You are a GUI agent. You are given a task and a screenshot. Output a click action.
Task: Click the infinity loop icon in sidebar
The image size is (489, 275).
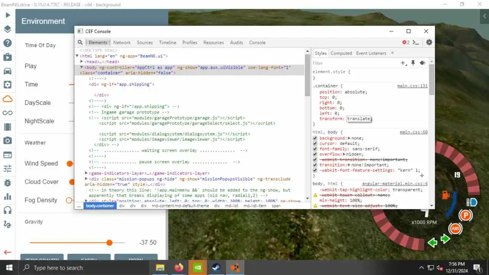pos(7,113)
